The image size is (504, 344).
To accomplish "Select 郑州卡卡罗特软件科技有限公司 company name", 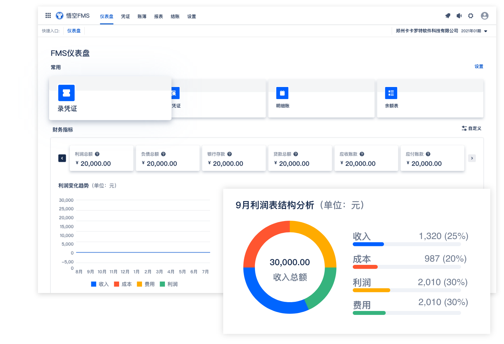I will pyautogui.click(x=427, y=31).
